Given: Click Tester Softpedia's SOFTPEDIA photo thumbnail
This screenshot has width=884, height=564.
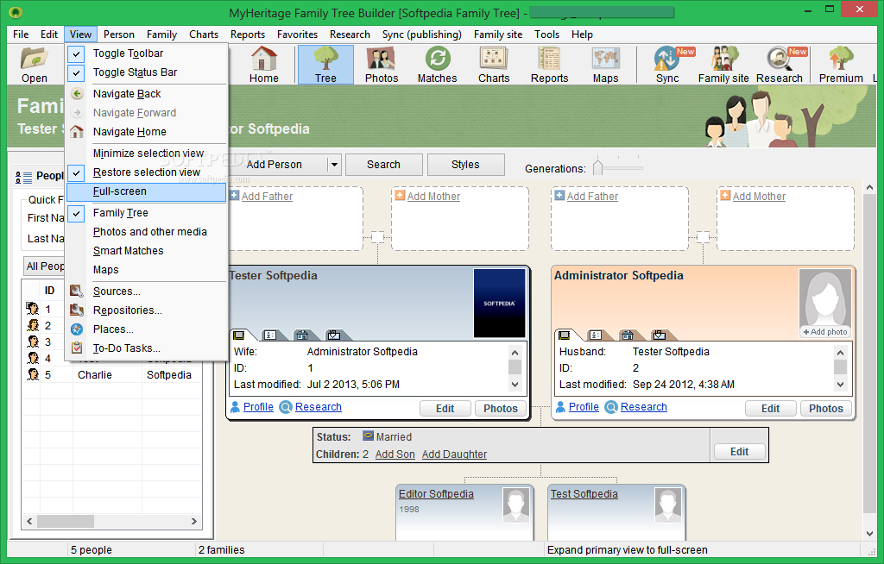Looking at the screenshot, I should (x=499, y=304).
